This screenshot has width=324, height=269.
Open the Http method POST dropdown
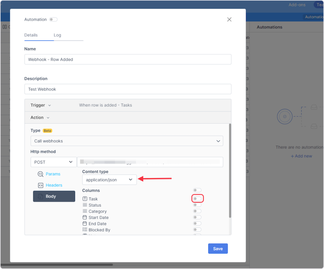[53, 162]
